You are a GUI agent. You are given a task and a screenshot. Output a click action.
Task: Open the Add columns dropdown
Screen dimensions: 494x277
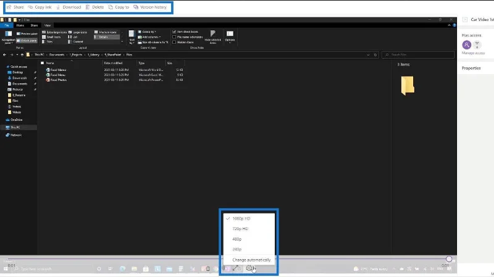[149, 37]
